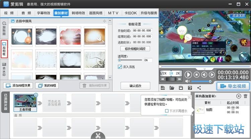Click the scissors cut icon
Image resolution: width=251 pixels, height=139 pixels.
[98, 135]
